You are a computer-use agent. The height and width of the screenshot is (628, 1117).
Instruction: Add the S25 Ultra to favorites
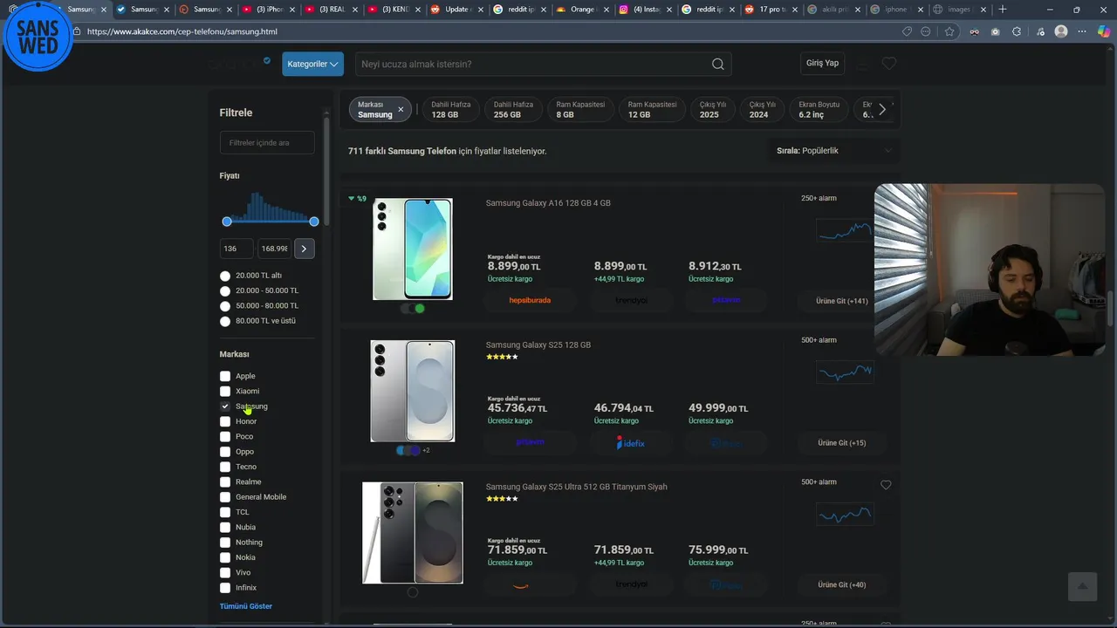point(886,485)
